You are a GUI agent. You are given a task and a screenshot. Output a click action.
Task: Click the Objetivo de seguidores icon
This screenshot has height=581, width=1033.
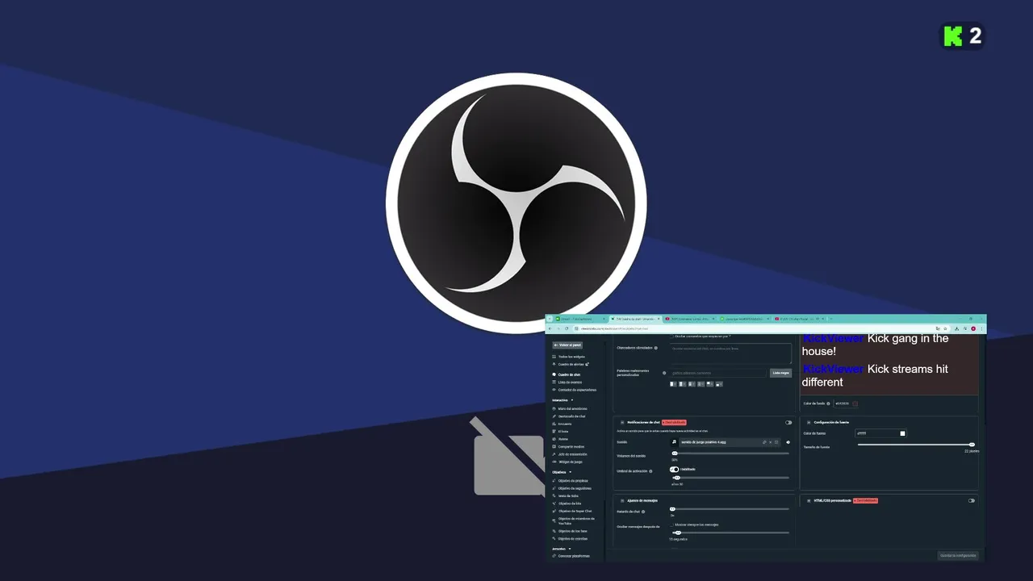(x=554, y=488)
